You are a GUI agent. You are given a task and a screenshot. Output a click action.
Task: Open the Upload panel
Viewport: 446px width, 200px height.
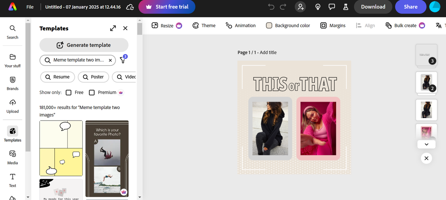(13, 106)
